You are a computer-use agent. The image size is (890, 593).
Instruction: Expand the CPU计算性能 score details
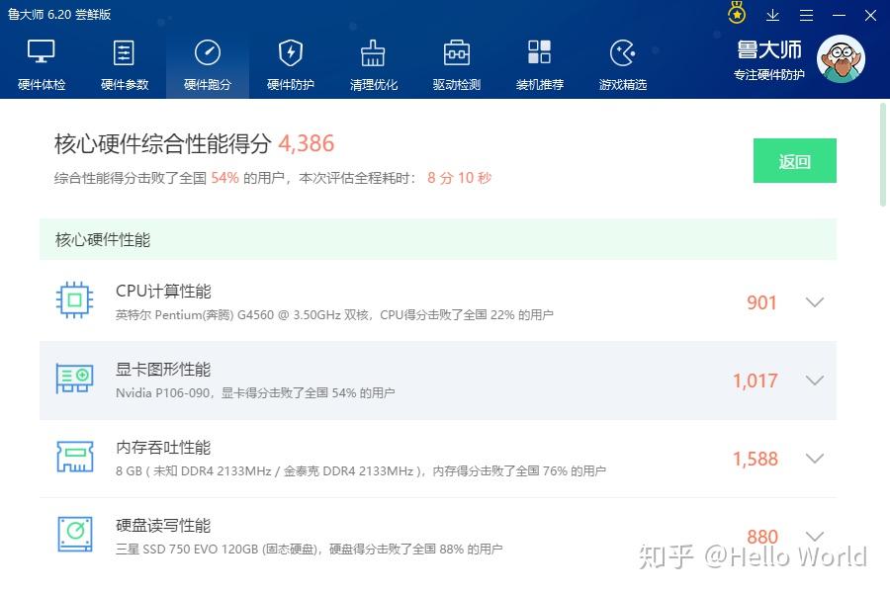click(x=815, y=302)
